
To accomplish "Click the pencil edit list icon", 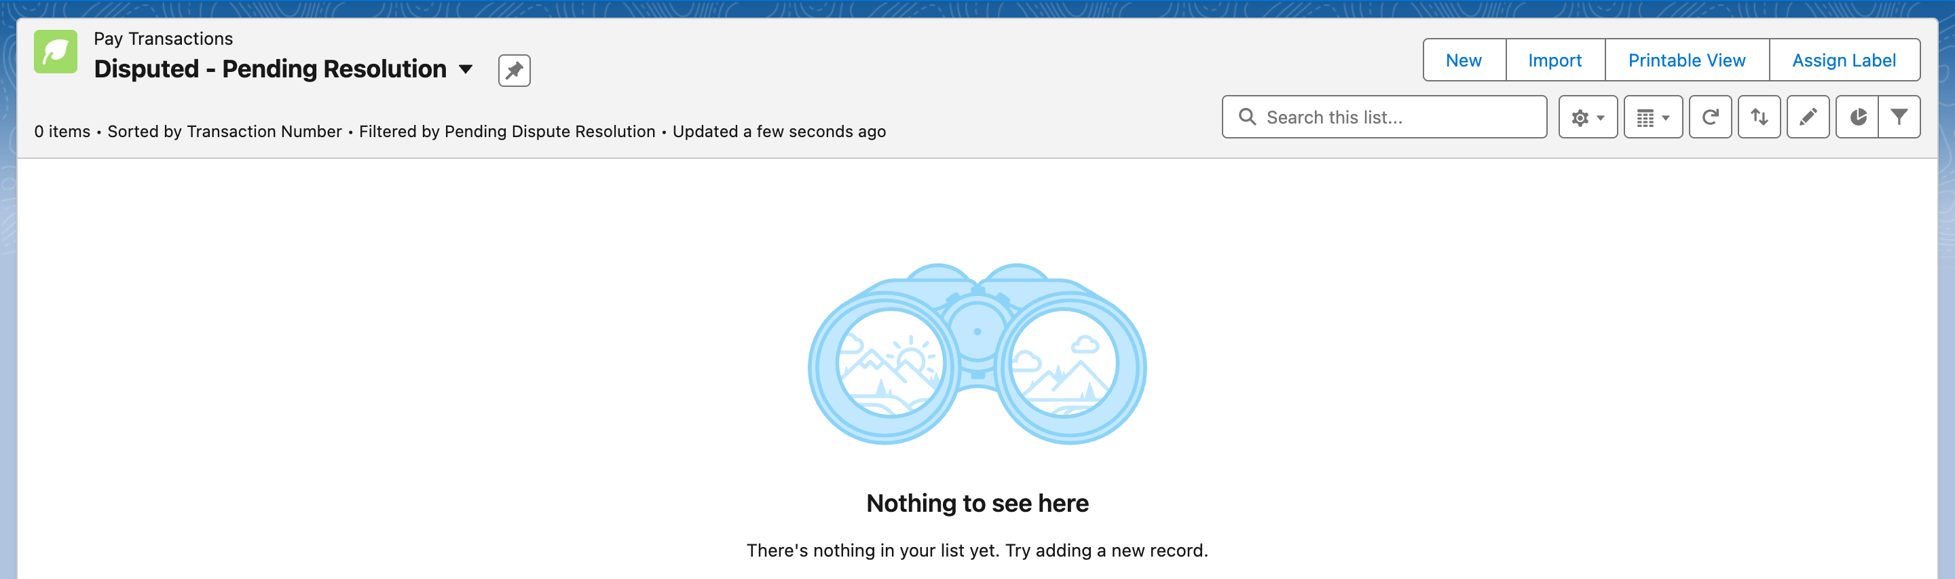I will pyautogui.click(x=1808, y=117).
